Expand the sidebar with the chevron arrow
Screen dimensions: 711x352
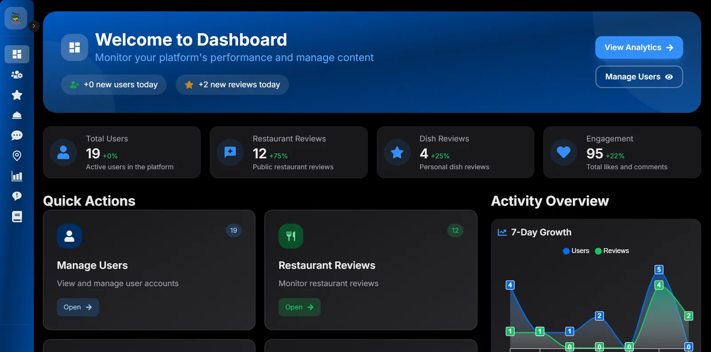pyautogui.click(x=34, y=26)
